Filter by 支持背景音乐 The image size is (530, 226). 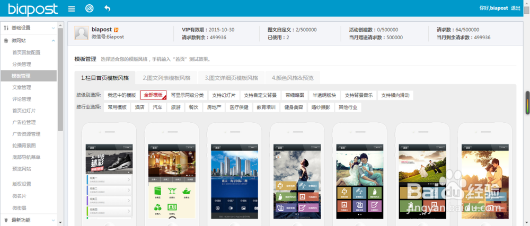tap(359, 95)
